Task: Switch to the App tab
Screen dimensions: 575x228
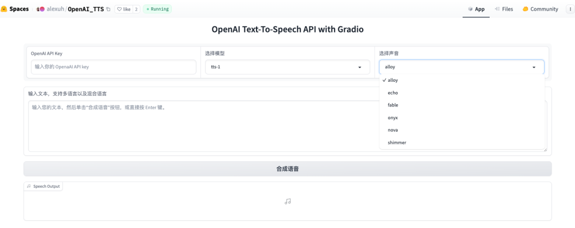Action: (x=476, y=9)
